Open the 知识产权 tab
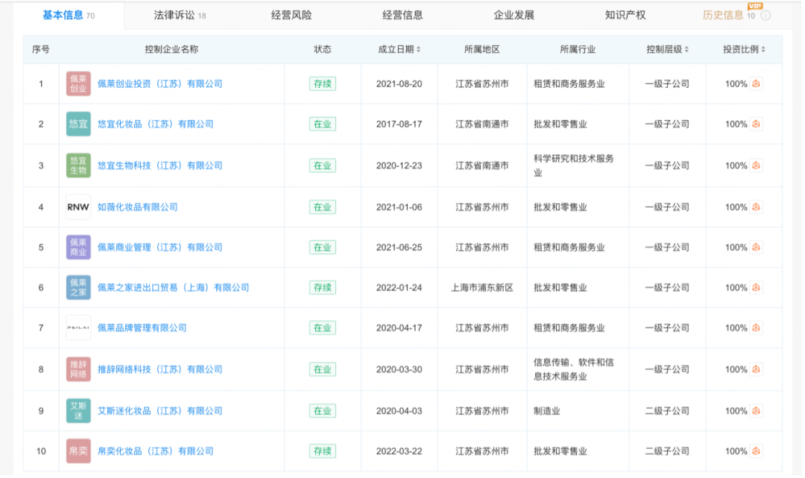 point(625,16)
